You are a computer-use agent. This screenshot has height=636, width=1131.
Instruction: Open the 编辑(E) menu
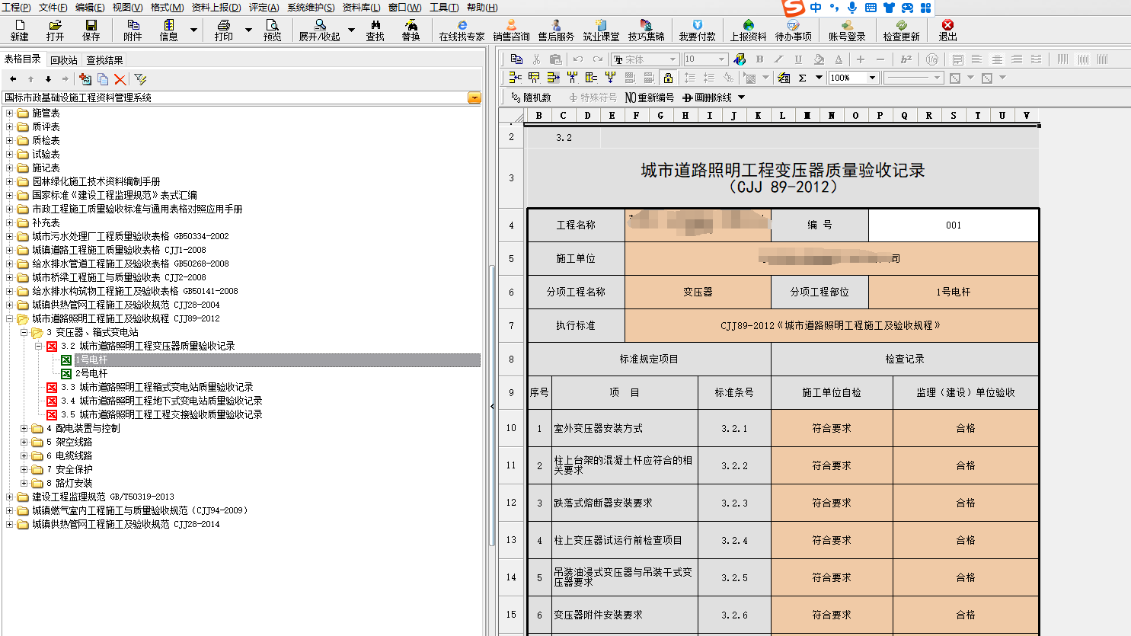coord(90,7)
